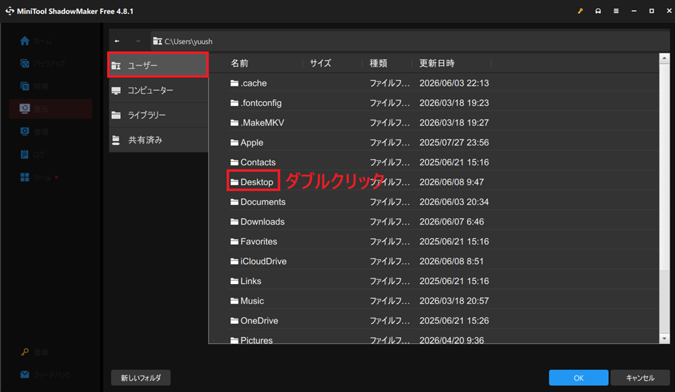Viewport: 675px width, 392px height.
Task: Sort the file list by the サイズ column header
Action: coord(321,63)
